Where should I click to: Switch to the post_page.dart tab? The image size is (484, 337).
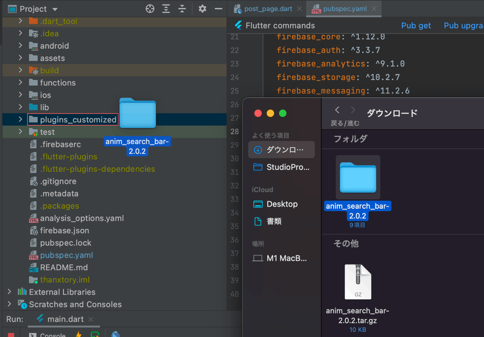tap(268, 9)
